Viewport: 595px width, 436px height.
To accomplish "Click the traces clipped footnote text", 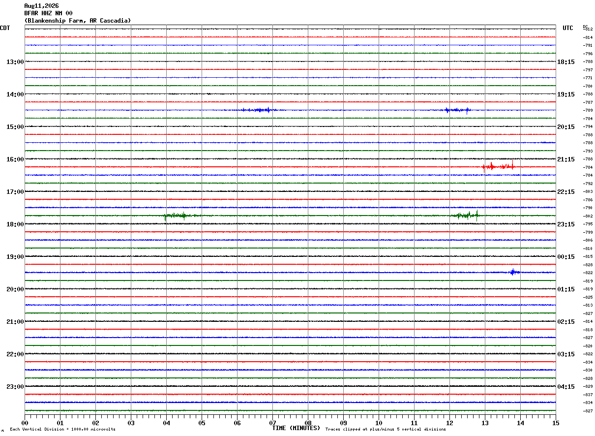I will click(x=386, y=429).
